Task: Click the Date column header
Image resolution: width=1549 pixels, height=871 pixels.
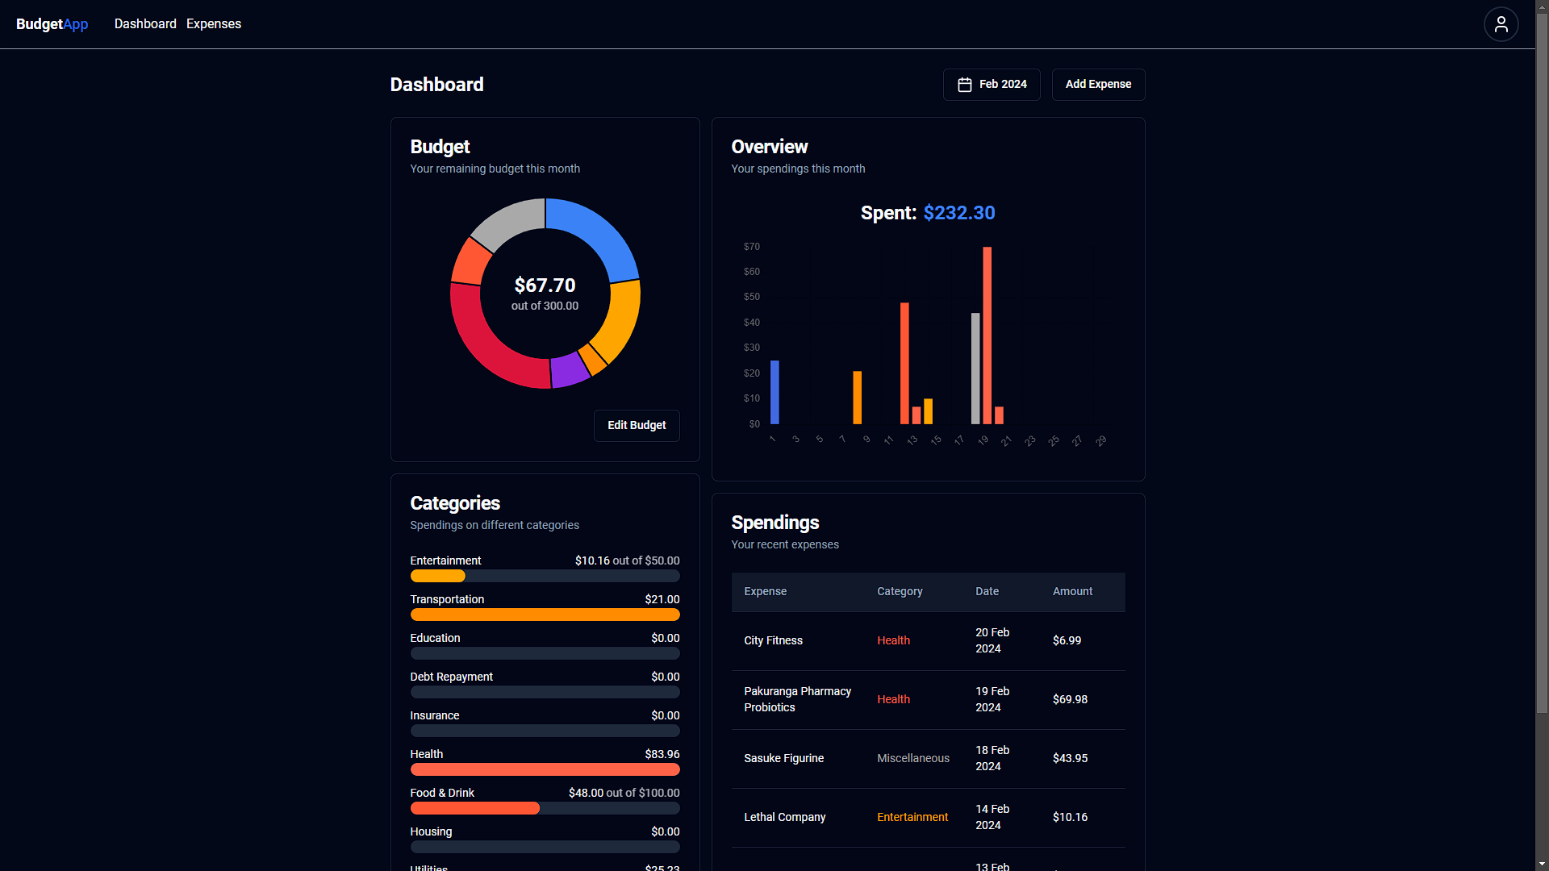Action: tap(987, 592)
